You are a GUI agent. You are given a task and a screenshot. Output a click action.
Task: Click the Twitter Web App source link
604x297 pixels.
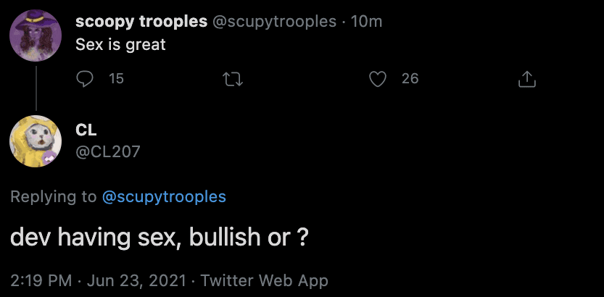(x=264, y=280)
